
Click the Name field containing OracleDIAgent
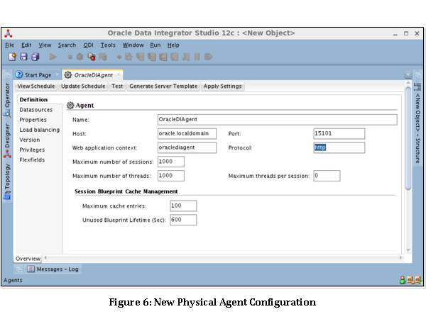tap(277, 120)
